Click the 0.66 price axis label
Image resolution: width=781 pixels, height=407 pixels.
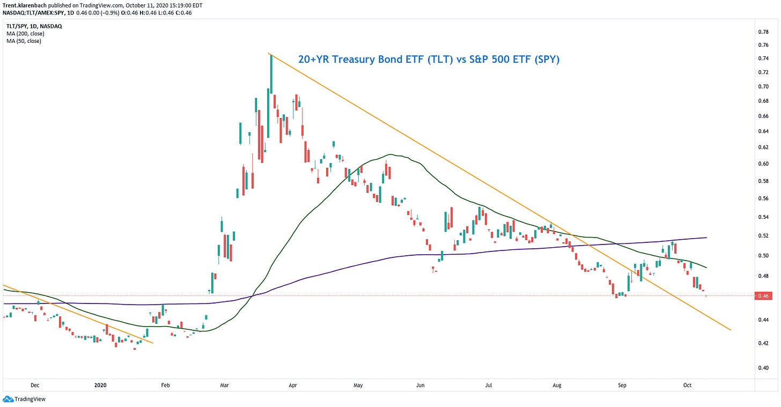pyautogui.click(x=764, y=116)
